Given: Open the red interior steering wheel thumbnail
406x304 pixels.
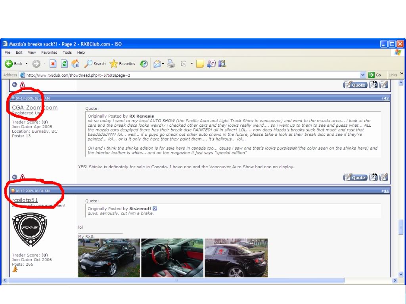Looking at the screenshot, I should (x=172, y=258).
